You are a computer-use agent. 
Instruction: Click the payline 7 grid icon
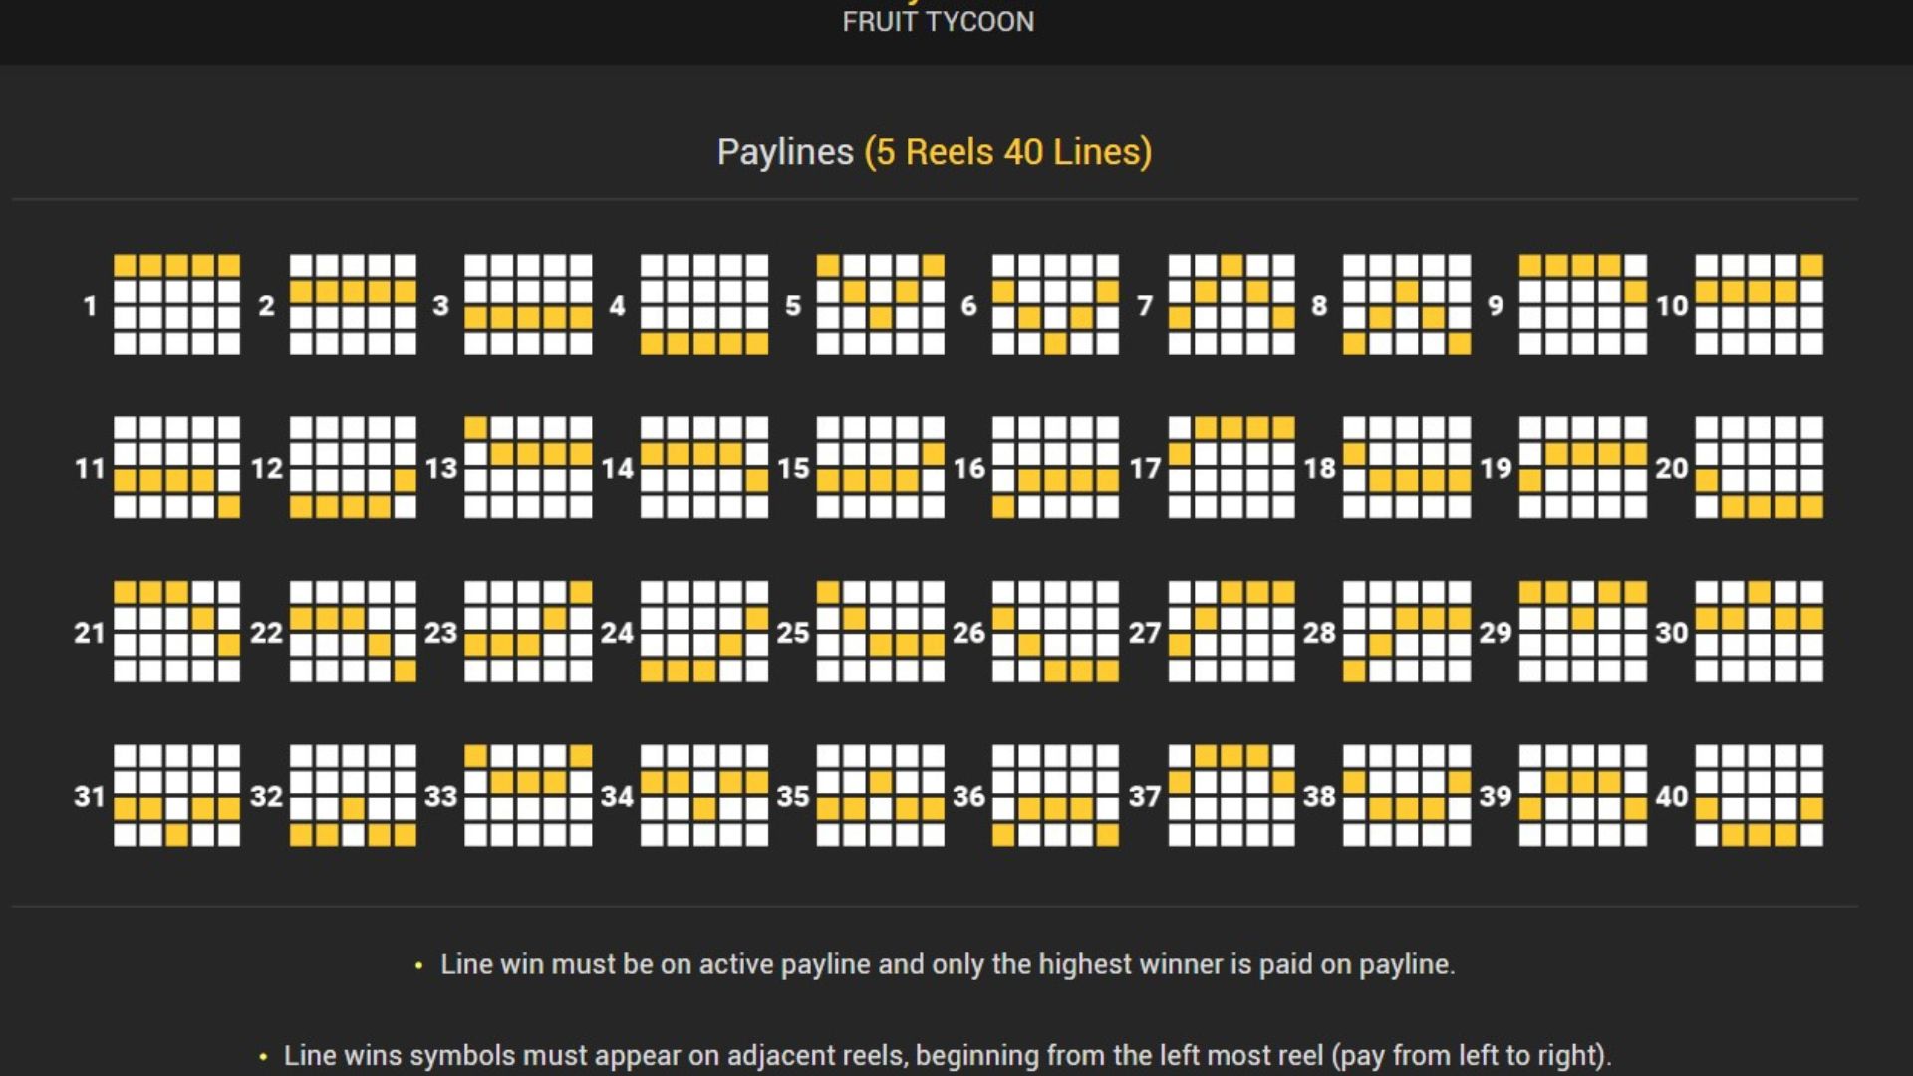[x=1230, y=304]
